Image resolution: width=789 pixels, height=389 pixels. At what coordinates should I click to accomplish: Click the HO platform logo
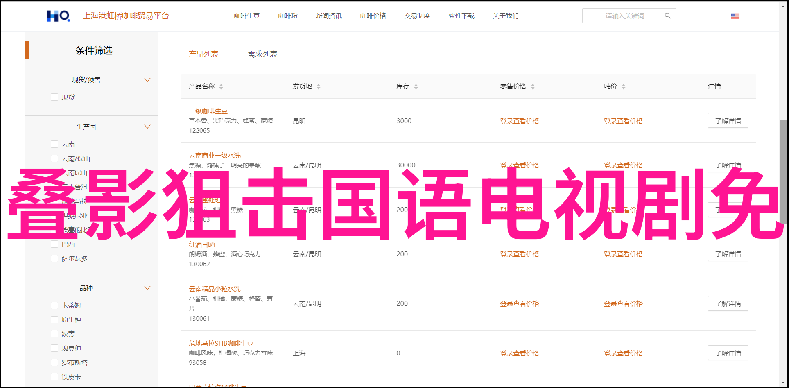click(58, 16)
